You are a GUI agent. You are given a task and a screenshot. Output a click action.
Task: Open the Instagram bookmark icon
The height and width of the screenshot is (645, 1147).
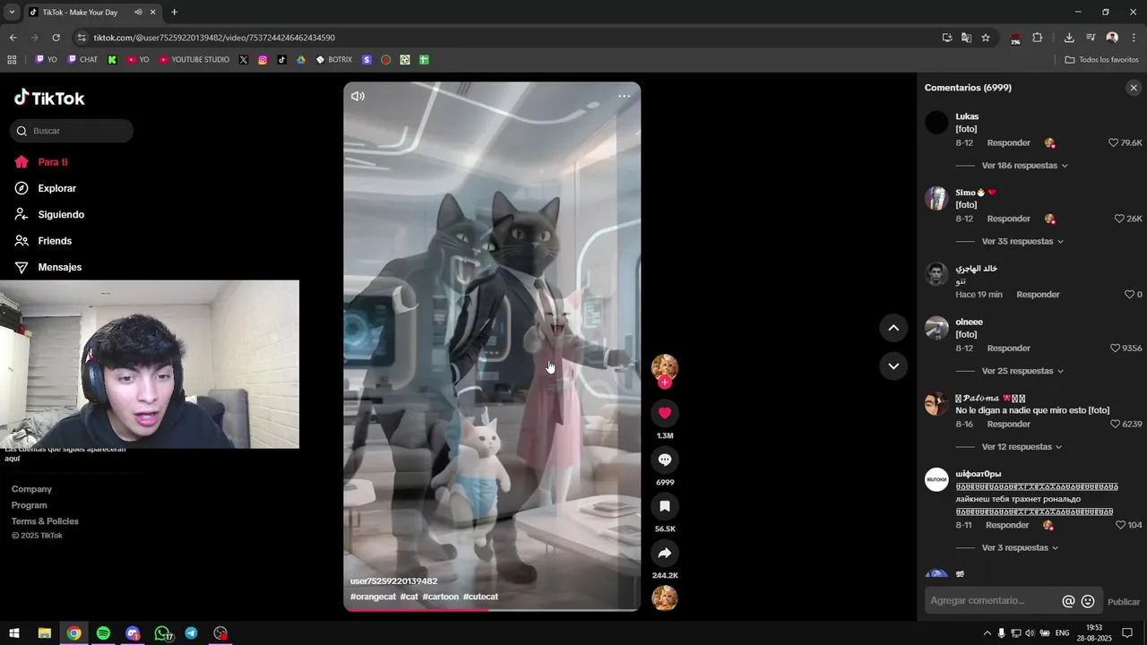263,60
